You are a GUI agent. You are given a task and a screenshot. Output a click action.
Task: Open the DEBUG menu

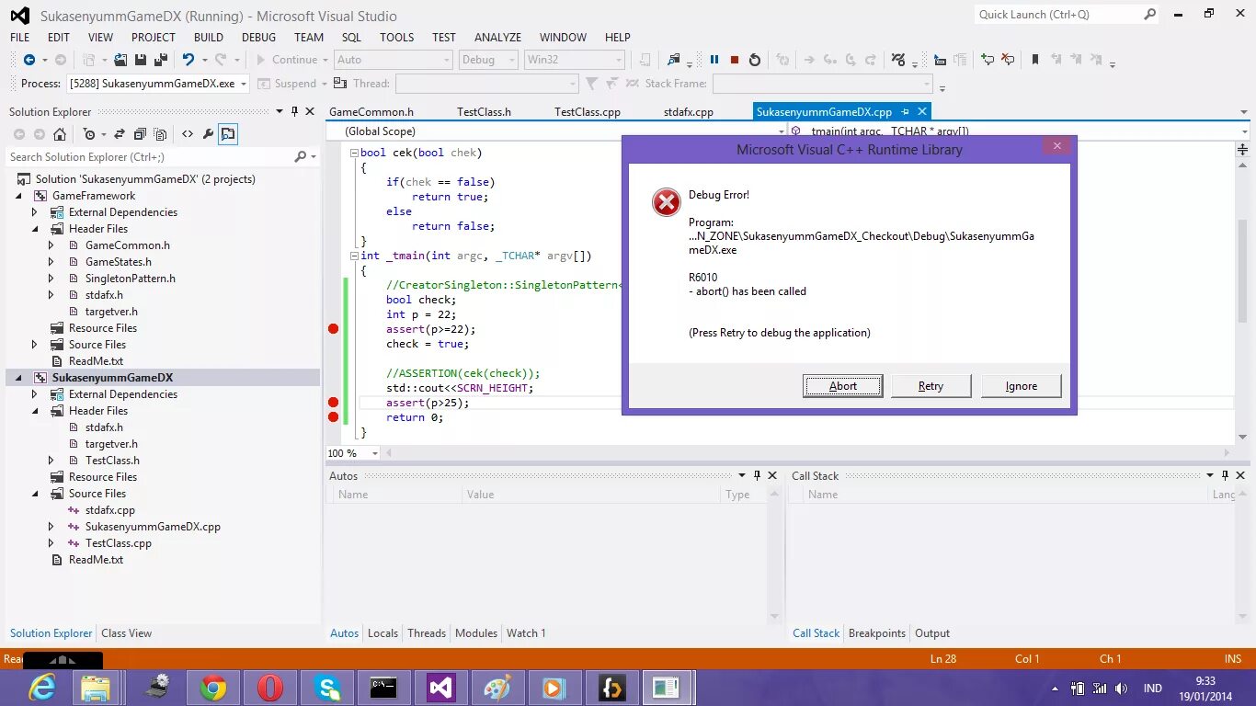click(x=258, y=38)
